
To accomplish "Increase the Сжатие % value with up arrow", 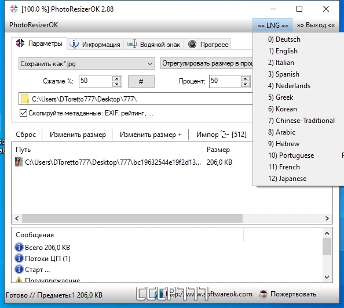I will (x=117, y=78).
